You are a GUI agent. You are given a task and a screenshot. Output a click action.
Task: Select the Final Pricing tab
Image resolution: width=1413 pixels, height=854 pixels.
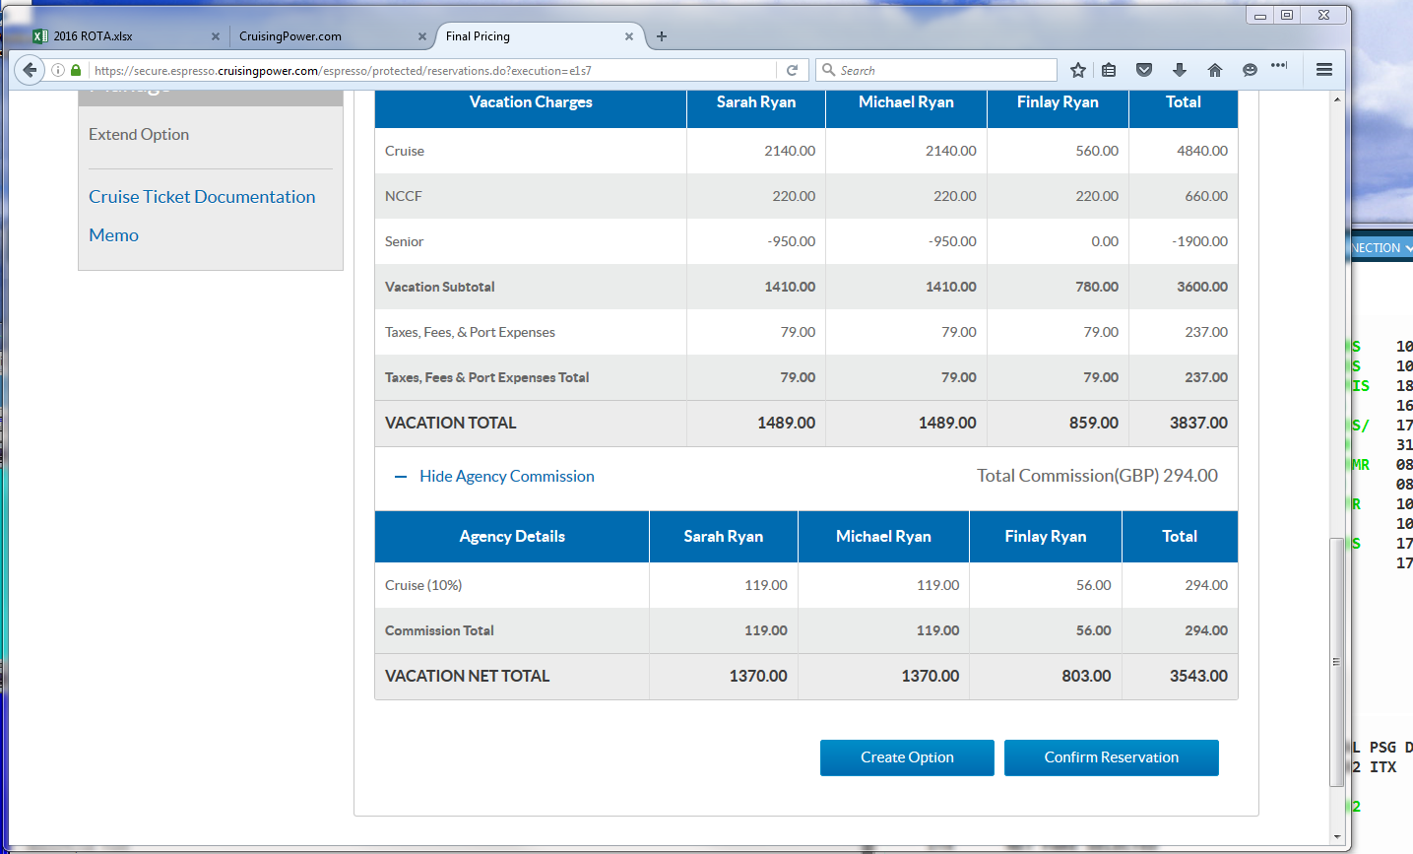click(x=540, y=36)
